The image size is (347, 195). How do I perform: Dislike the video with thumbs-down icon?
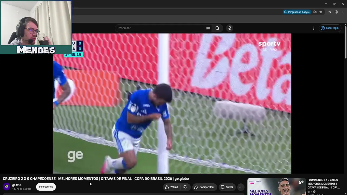tap(185, 187)
